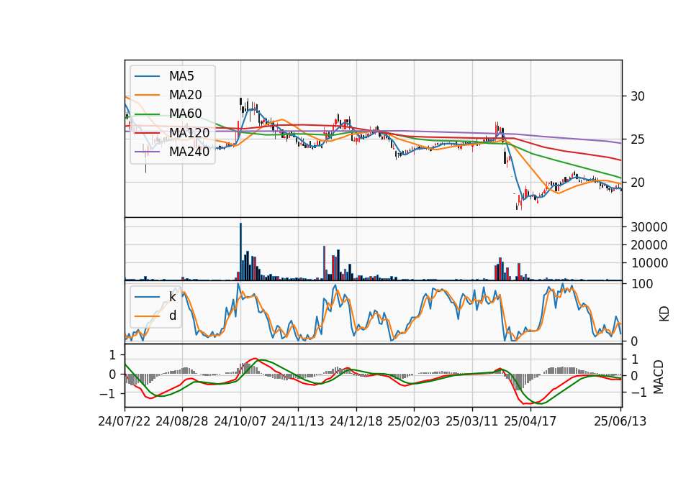Click the KD axis label

(664, 314)
